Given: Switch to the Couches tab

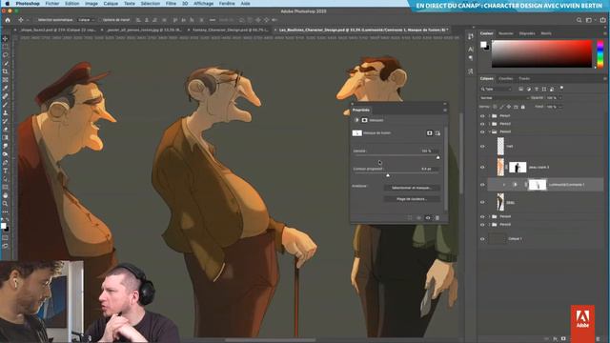Looking at the screenshot, I should click(x=506, y=78).
